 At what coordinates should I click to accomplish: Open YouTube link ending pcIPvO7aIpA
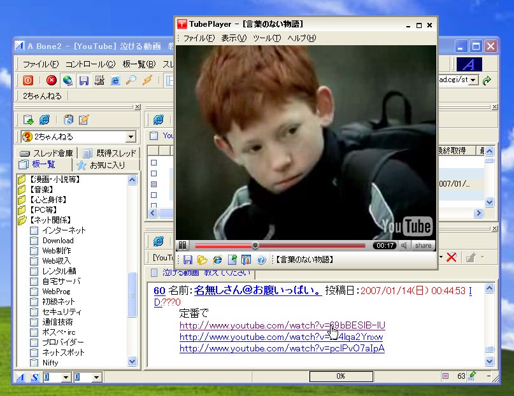(282, 348)
